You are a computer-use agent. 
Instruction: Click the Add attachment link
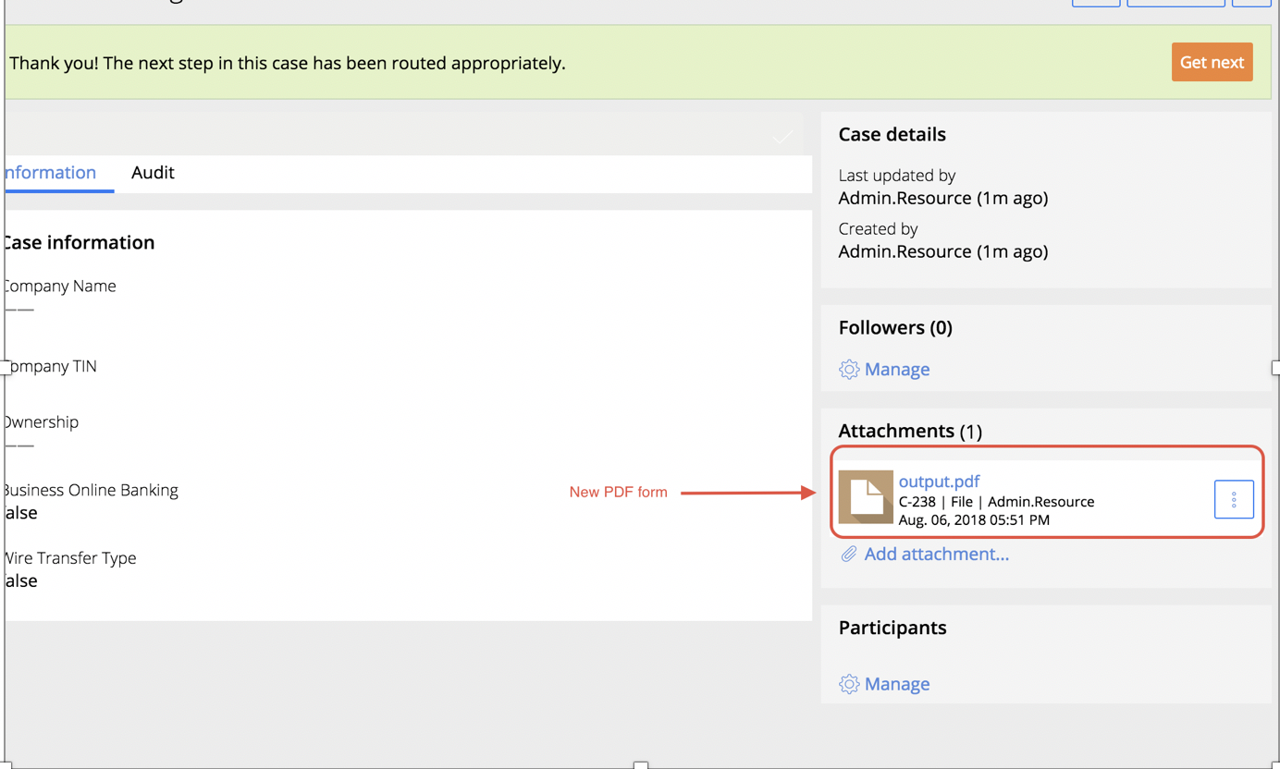tap(936, 555)
